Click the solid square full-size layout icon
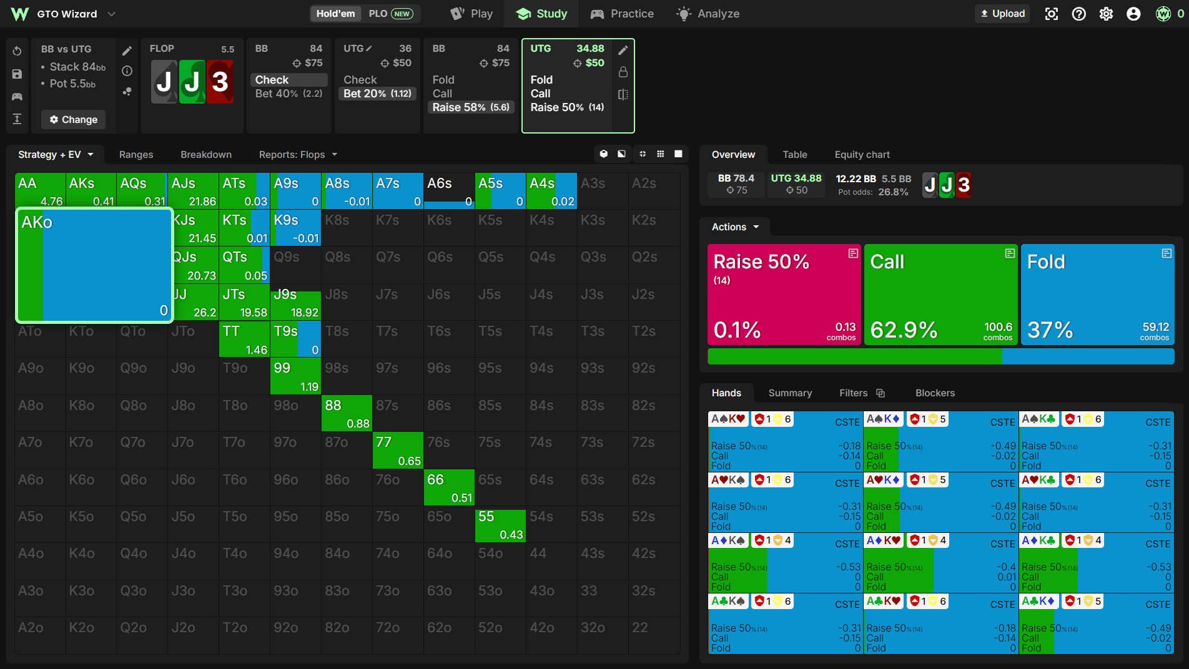 click(x=678, y=154)
